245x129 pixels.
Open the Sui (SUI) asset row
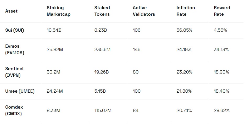[x=15, y=30]
